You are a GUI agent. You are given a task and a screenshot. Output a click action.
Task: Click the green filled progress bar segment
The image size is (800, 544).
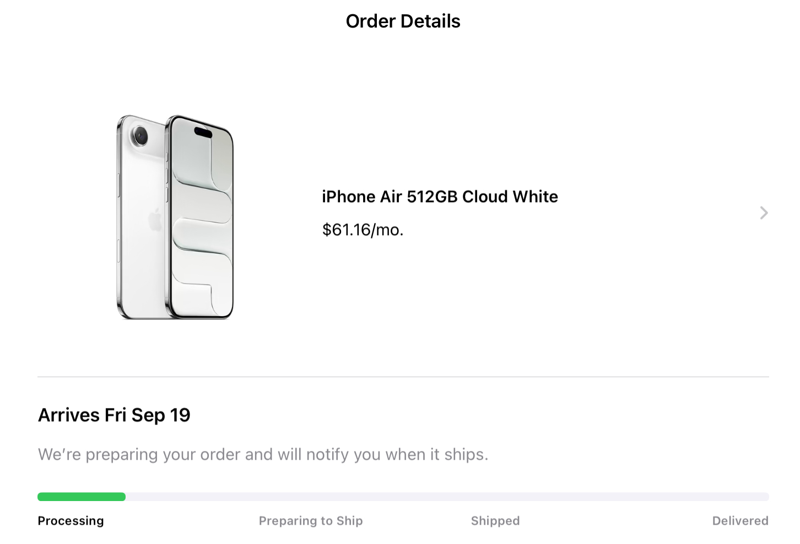pyautogui.click(x=82, y=497)
